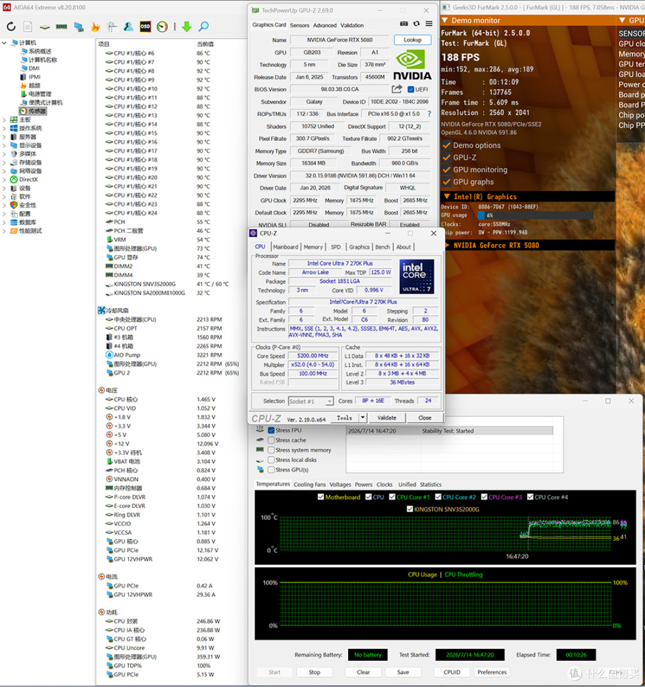Open the CPU-Z Bench tab
The image size is (645, 687).
coord(382,247)
